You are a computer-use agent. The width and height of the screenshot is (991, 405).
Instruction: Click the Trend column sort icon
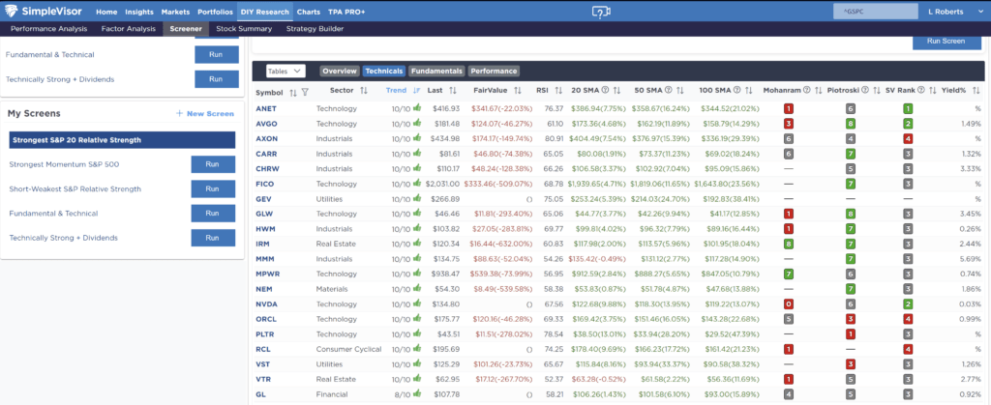tap(416, 90)
